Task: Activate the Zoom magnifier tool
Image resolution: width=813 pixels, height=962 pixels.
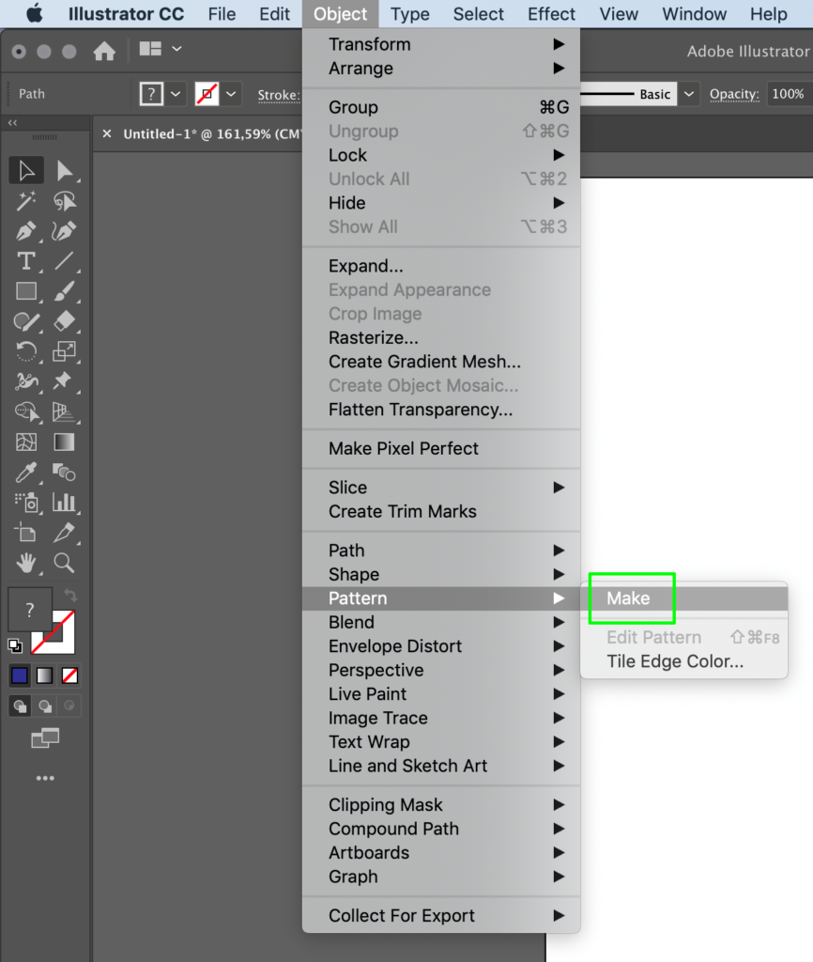Action: pyautogui.click(x=64, y=562)
